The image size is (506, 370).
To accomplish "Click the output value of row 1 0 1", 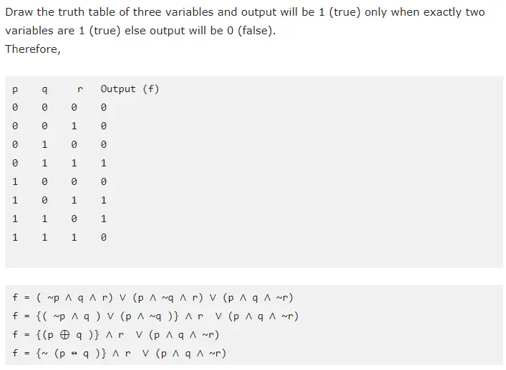I will click(104, 201).
